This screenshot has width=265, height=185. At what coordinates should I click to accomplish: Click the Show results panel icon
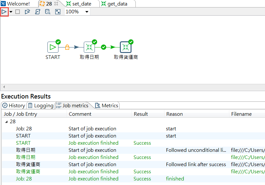point(57,12)
